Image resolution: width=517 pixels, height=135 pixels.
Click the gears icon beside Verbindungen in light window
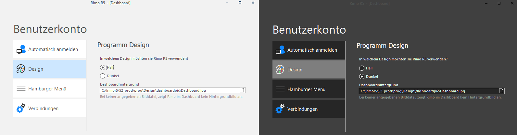pyautogui.click(x=21, y=108)
